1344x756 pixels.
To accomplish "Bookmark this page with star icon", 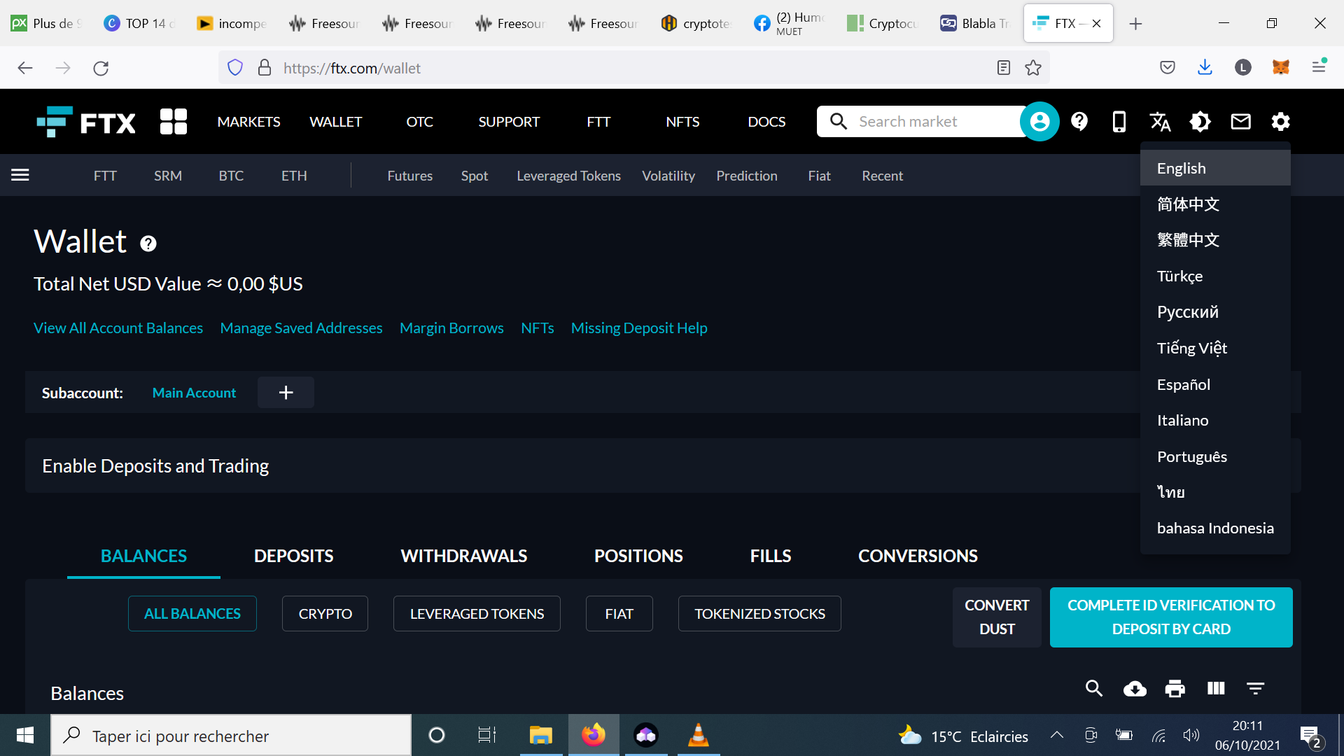I will pos(1033,68).
